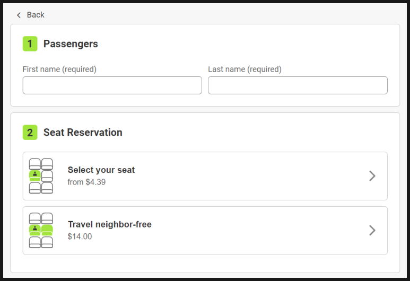
Task: Click the Seat Reservation section heading
Action: tap(83, 133)
